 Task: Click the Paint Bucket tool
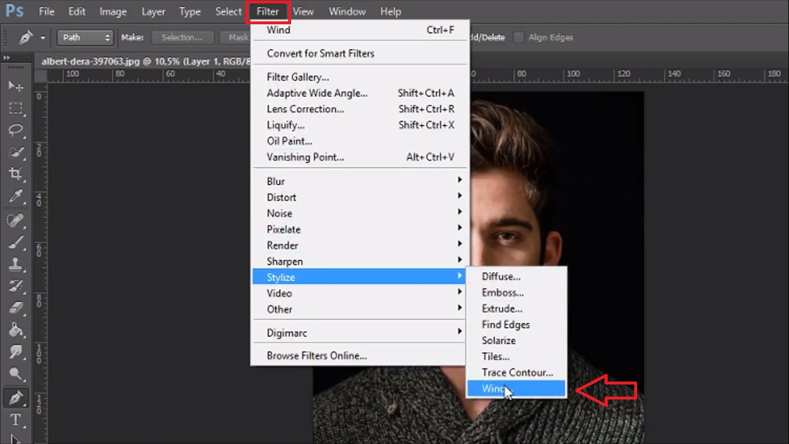[x=16, y=330]
